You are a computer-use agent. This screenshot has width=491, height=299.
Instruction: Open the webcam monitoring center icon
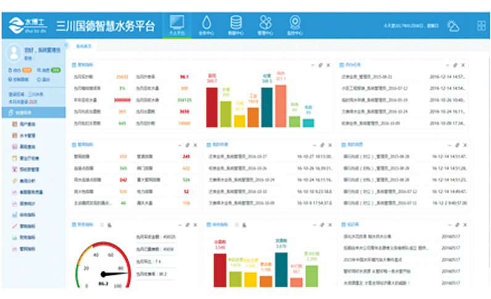(x=295, y=23)
